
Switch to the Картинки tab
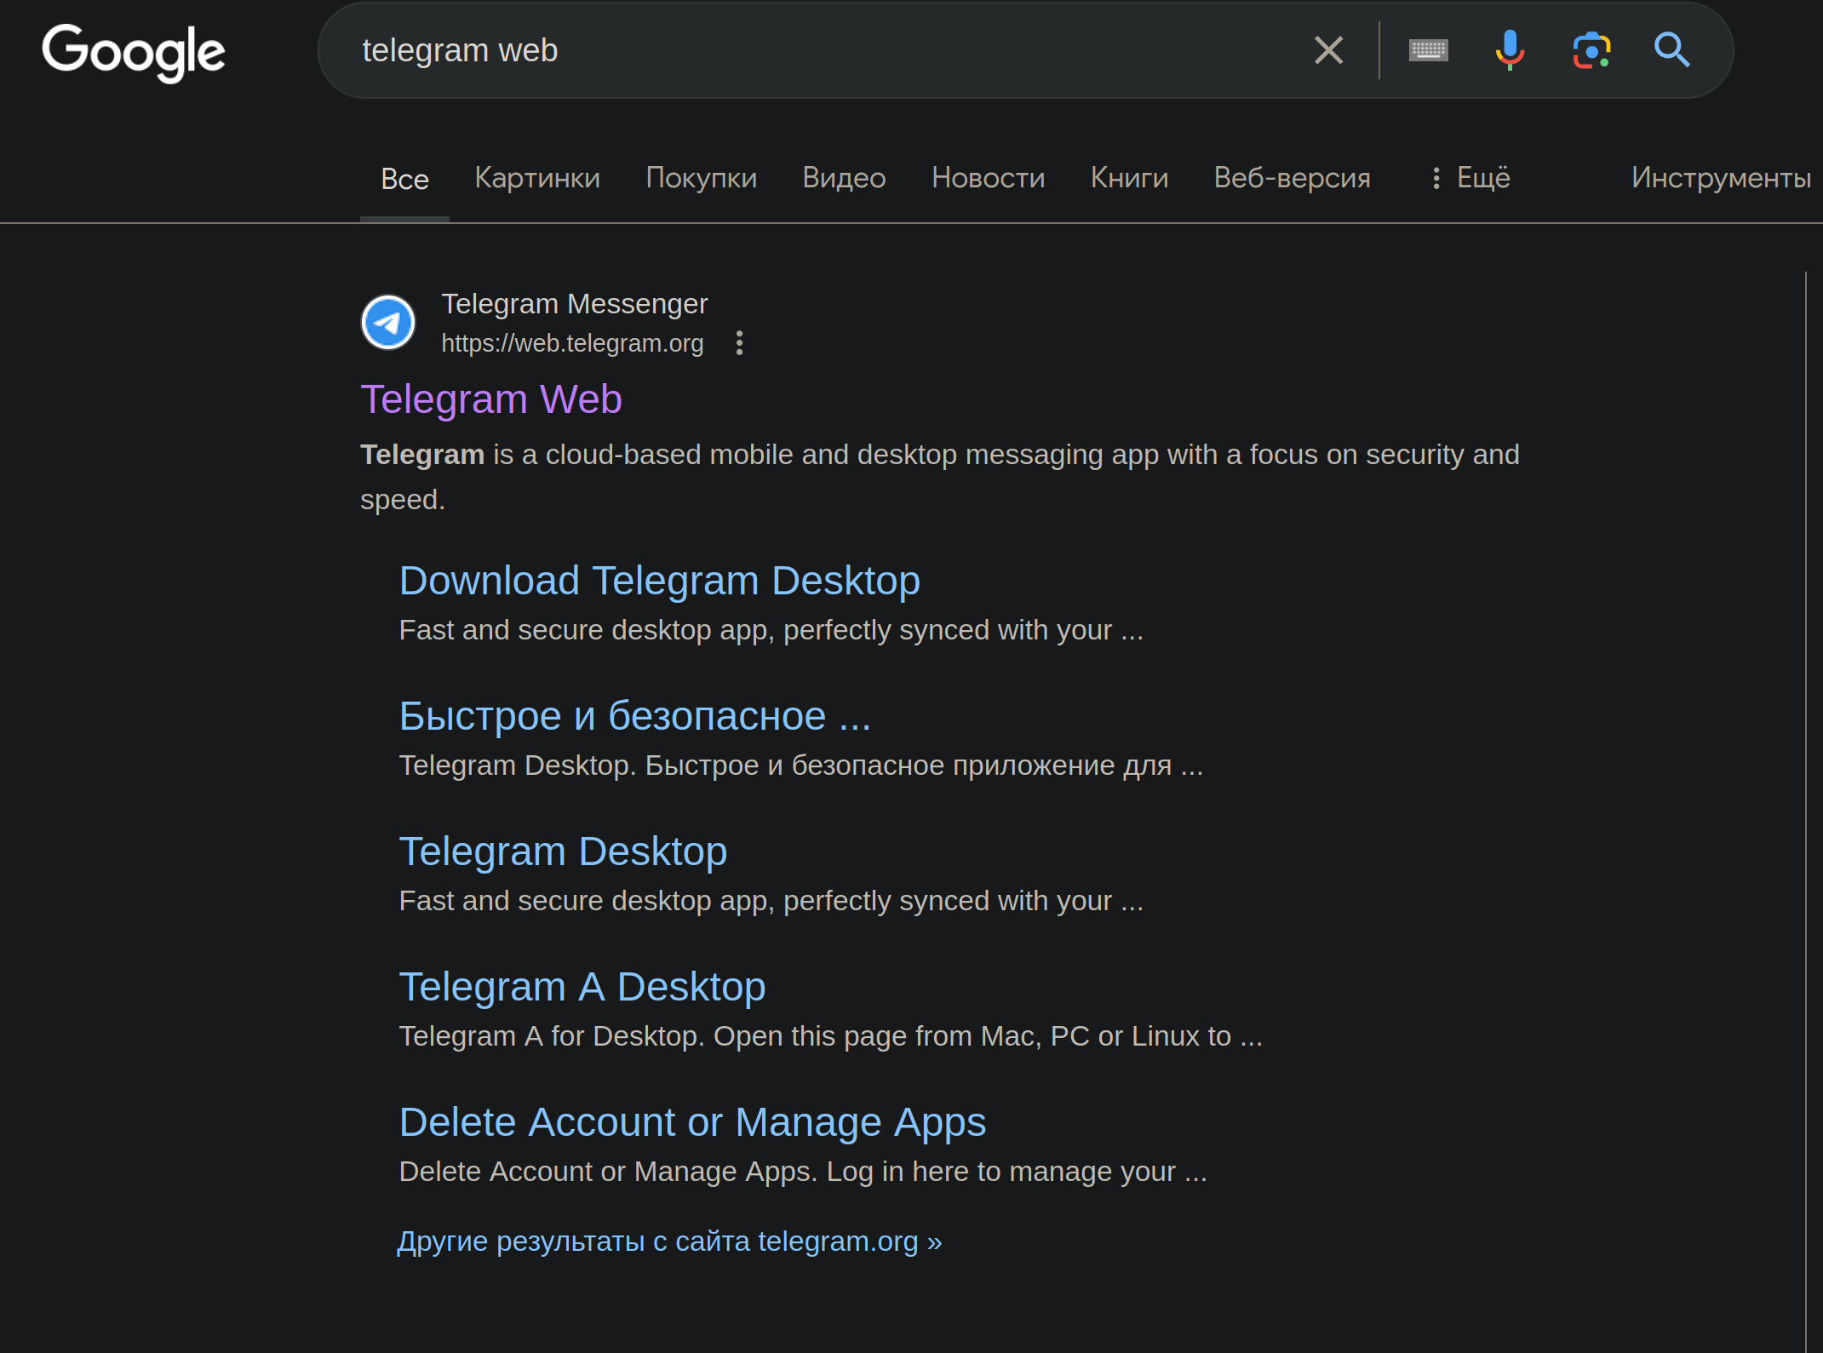click(537, 178)
